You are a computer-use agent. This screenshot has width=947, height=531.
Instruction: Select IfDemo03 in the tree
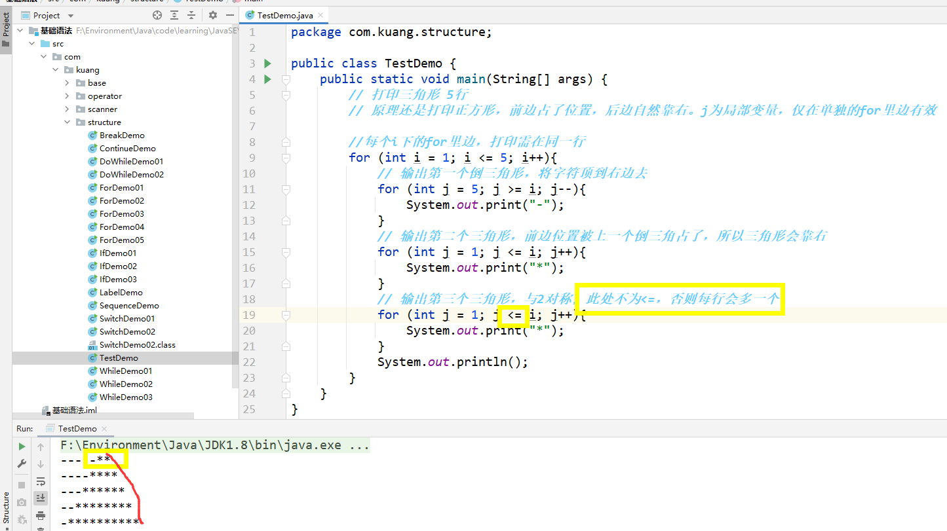click(118, 280)
